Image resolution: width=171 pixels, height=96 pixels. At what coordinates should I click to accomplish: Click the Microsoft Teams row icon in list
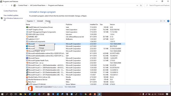pyautogui.click(x=27, y=58)
